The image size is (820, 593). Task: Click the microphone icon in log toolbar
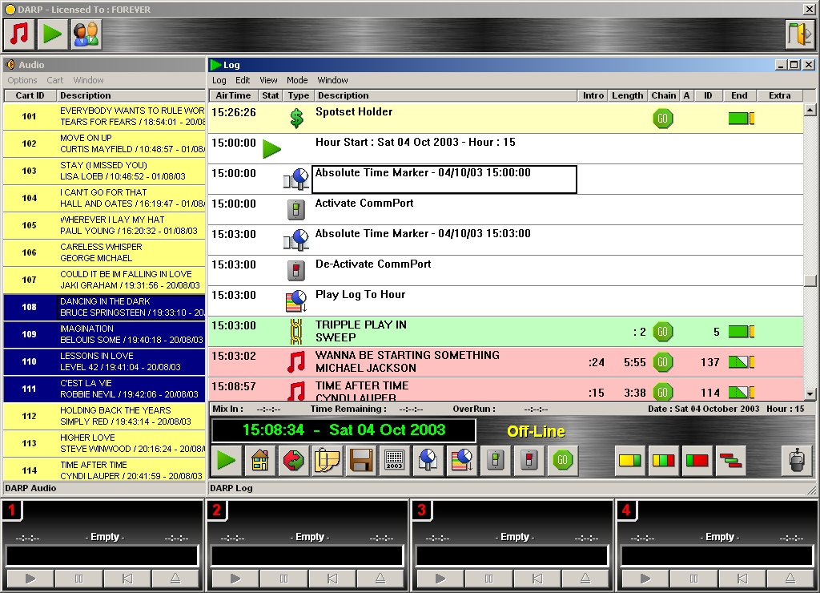coord(795,461)
